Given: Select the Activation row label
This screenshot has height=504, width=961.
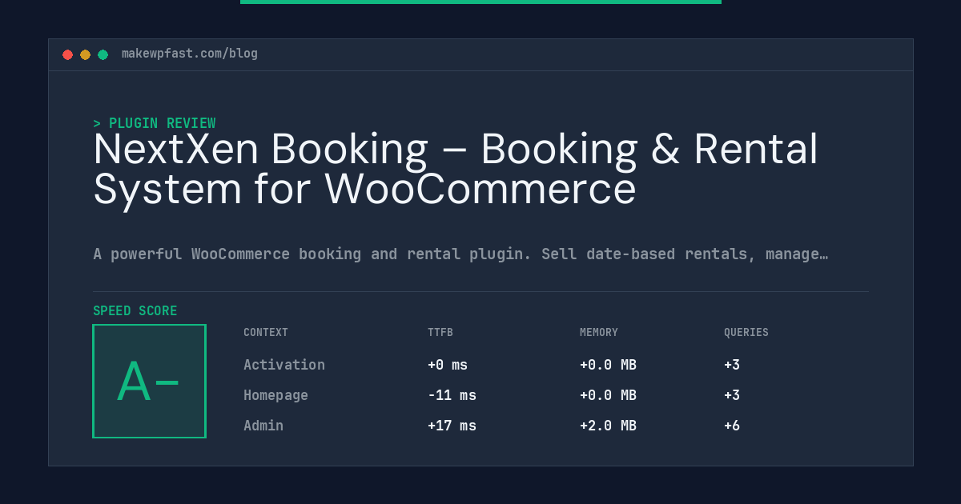Looking at the screenshot, I should [x=284, y=365].
